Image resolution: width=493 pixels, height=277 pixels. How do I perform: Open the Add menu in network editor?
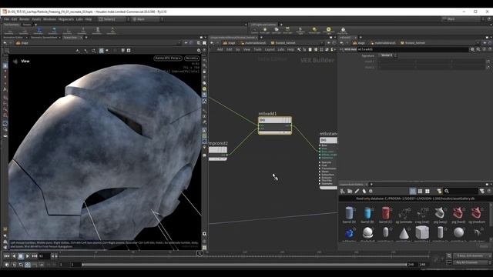coord(220,49)
